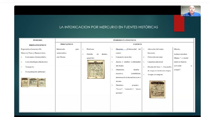The height and width of the screenshot is (117, 209).
Task: Click the historic drawing below Ptialismo list
Action: click(x=96, y=69)
